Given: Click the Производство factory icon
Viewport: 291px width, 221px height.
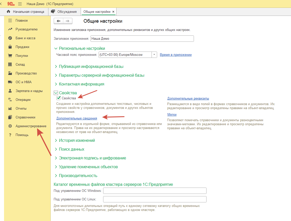Looking at the screenshot, I should [x=10, y=73].
